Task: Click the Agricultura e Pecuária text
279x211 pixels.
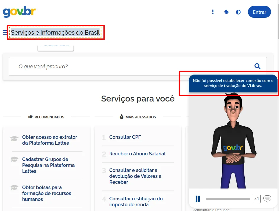Action: click(211, 210)
